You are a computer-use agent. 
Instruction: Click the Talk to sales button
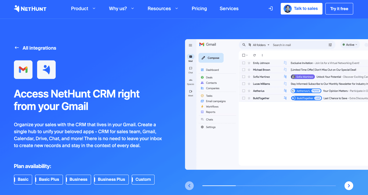(x=301, y=9)
